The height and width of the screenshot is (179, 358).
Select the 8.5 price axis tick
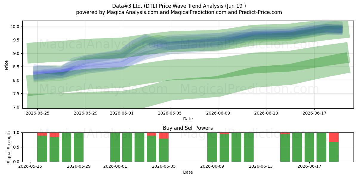pyautogui.click(x=16, y=67)
